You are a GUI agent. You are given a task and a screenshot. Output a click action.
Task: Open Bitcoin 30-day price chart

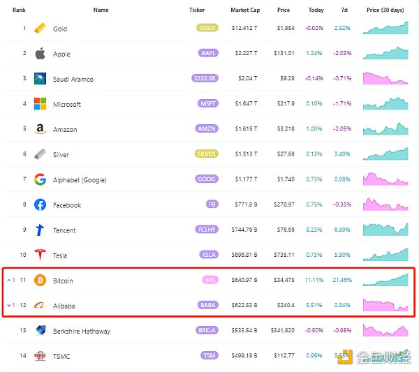pyautogui.click(x=385, y=280)
